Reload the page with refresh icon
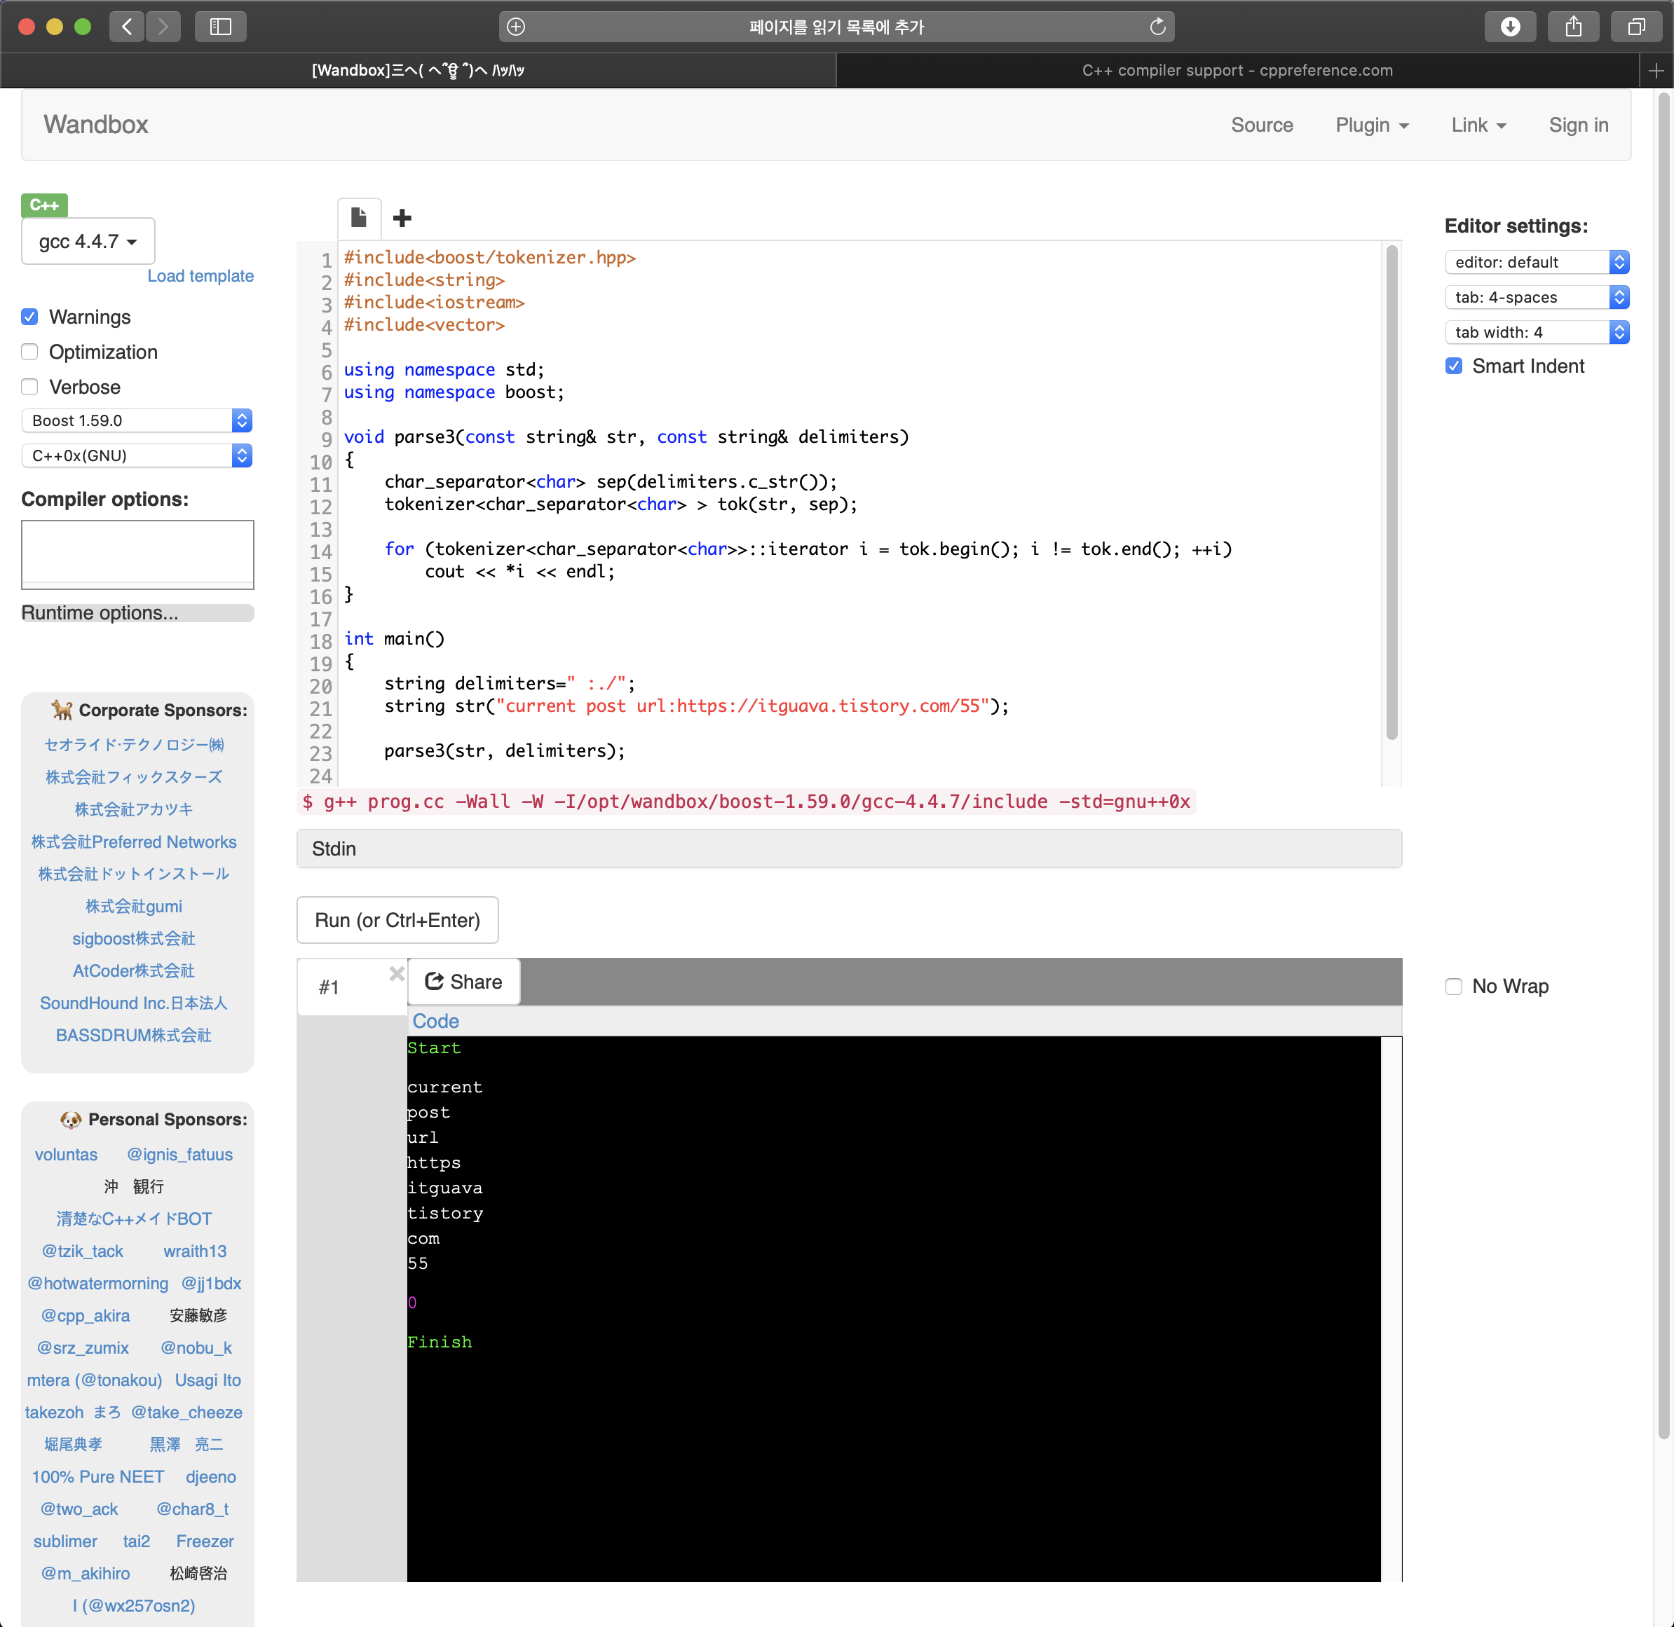Image resolution: width=1674 pixels, height=1627 pixels. tap(1157, 27)
